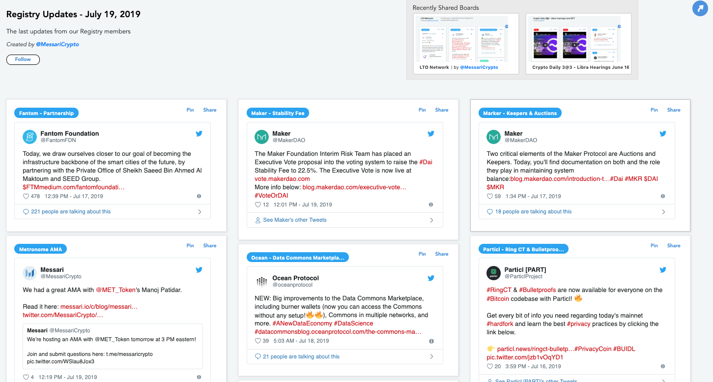Open quoted Messari AMA tweet box

(x=113, y=347)
